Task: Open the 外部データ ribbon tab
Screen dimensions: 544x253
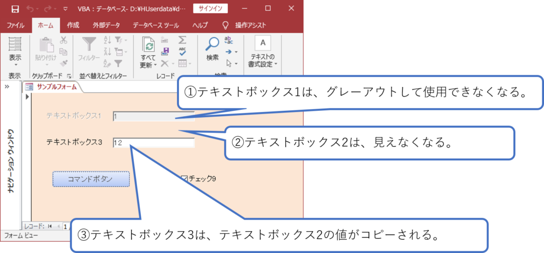Action: [x=106, y=25]
